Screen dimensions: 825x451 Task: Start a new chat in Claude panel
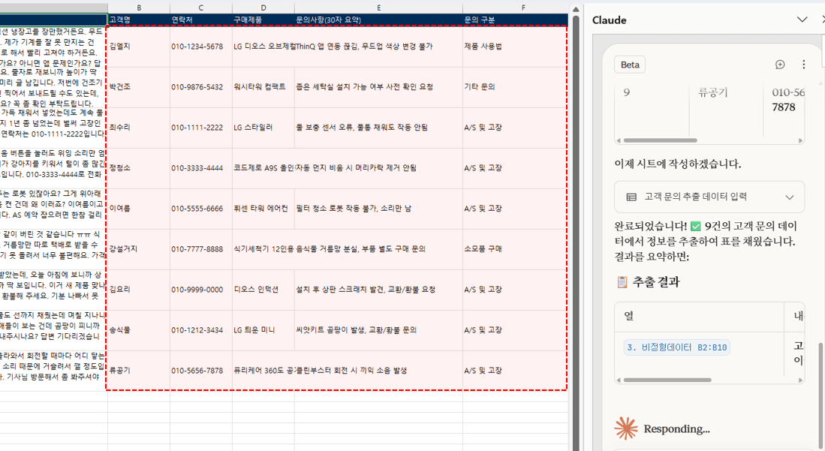pos(780,65)
